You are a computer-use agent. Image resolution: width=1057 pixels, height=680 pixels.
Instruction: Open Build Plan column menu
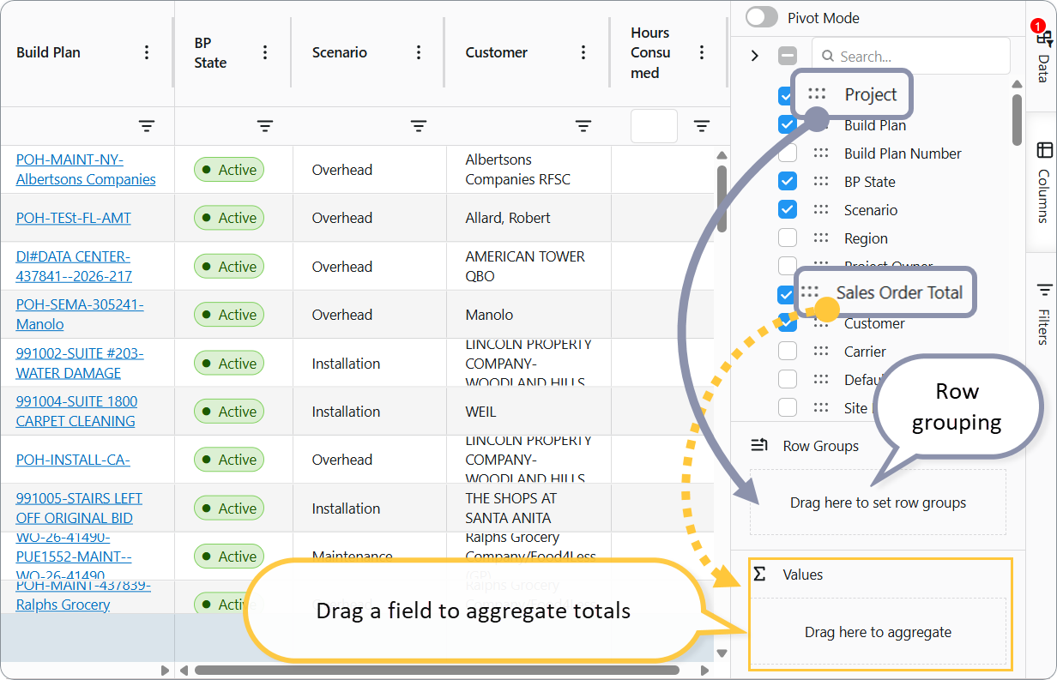tap(147, 52)
